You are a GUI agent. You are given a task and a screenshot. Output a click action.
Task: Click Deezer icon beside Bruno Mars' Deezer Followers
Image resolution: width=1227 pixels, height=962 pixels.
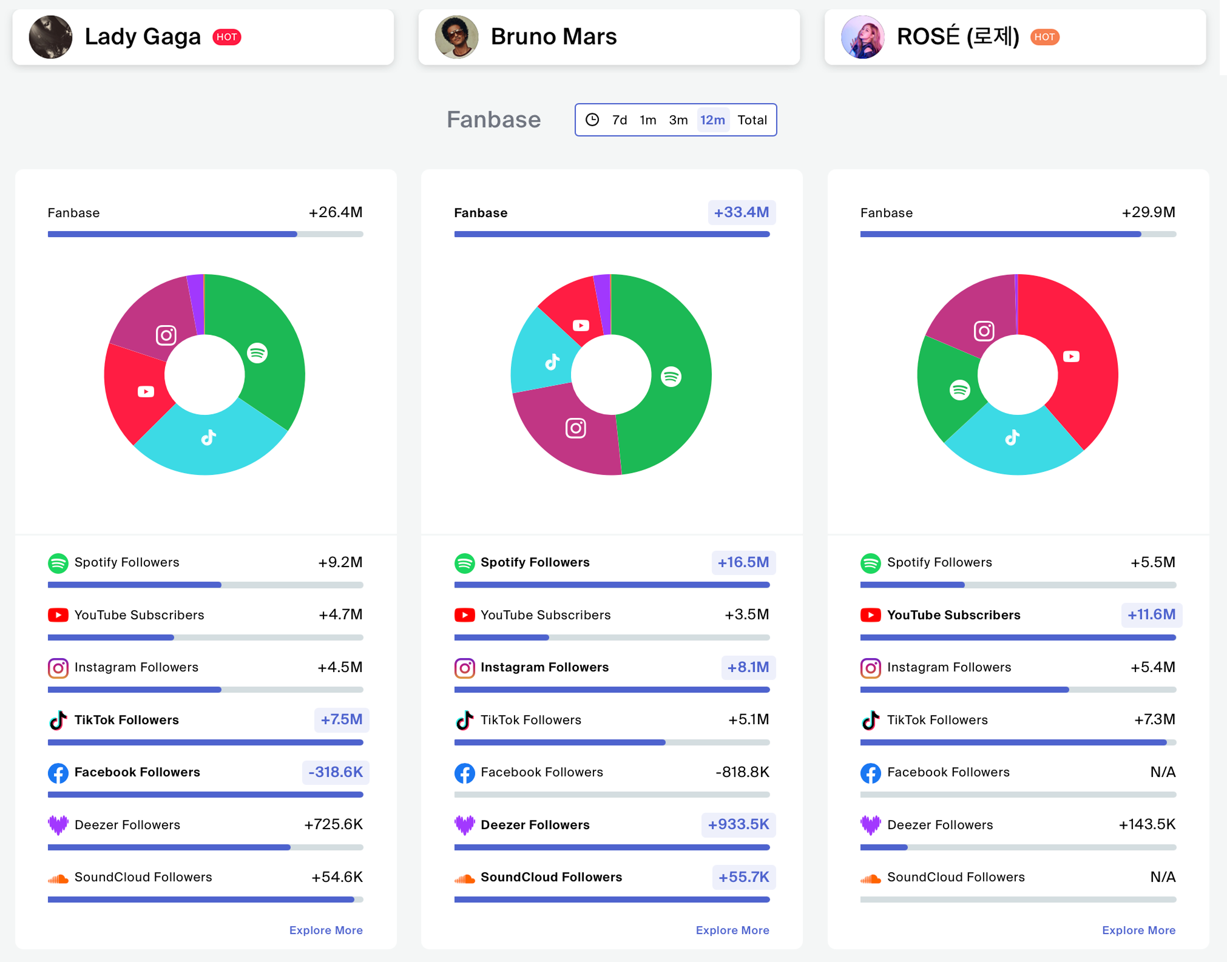click(x=464, y=825)
